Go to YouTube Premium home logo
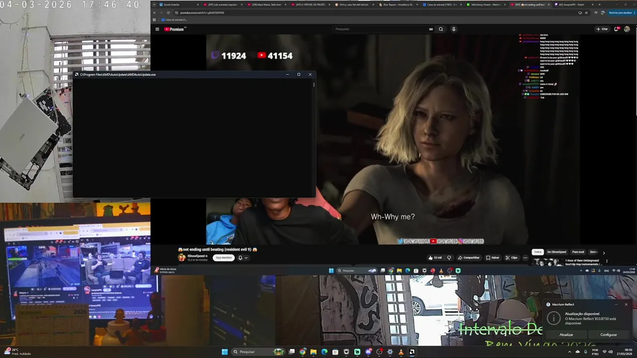 [x=174, y=29]
